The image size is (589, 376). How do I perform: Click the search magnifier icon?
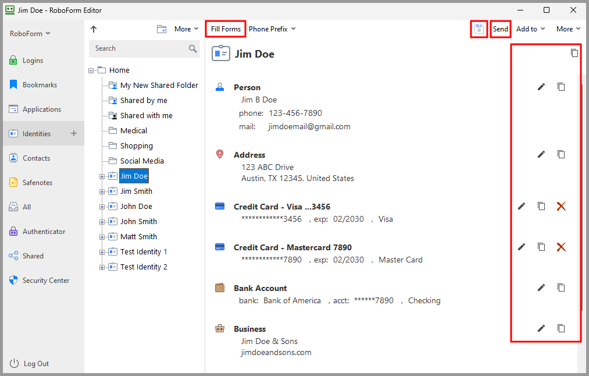[x=192, y=48]
